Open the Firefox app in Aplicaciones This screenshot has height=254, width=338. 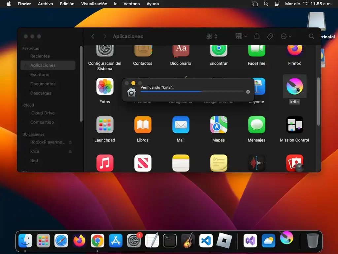294,51
